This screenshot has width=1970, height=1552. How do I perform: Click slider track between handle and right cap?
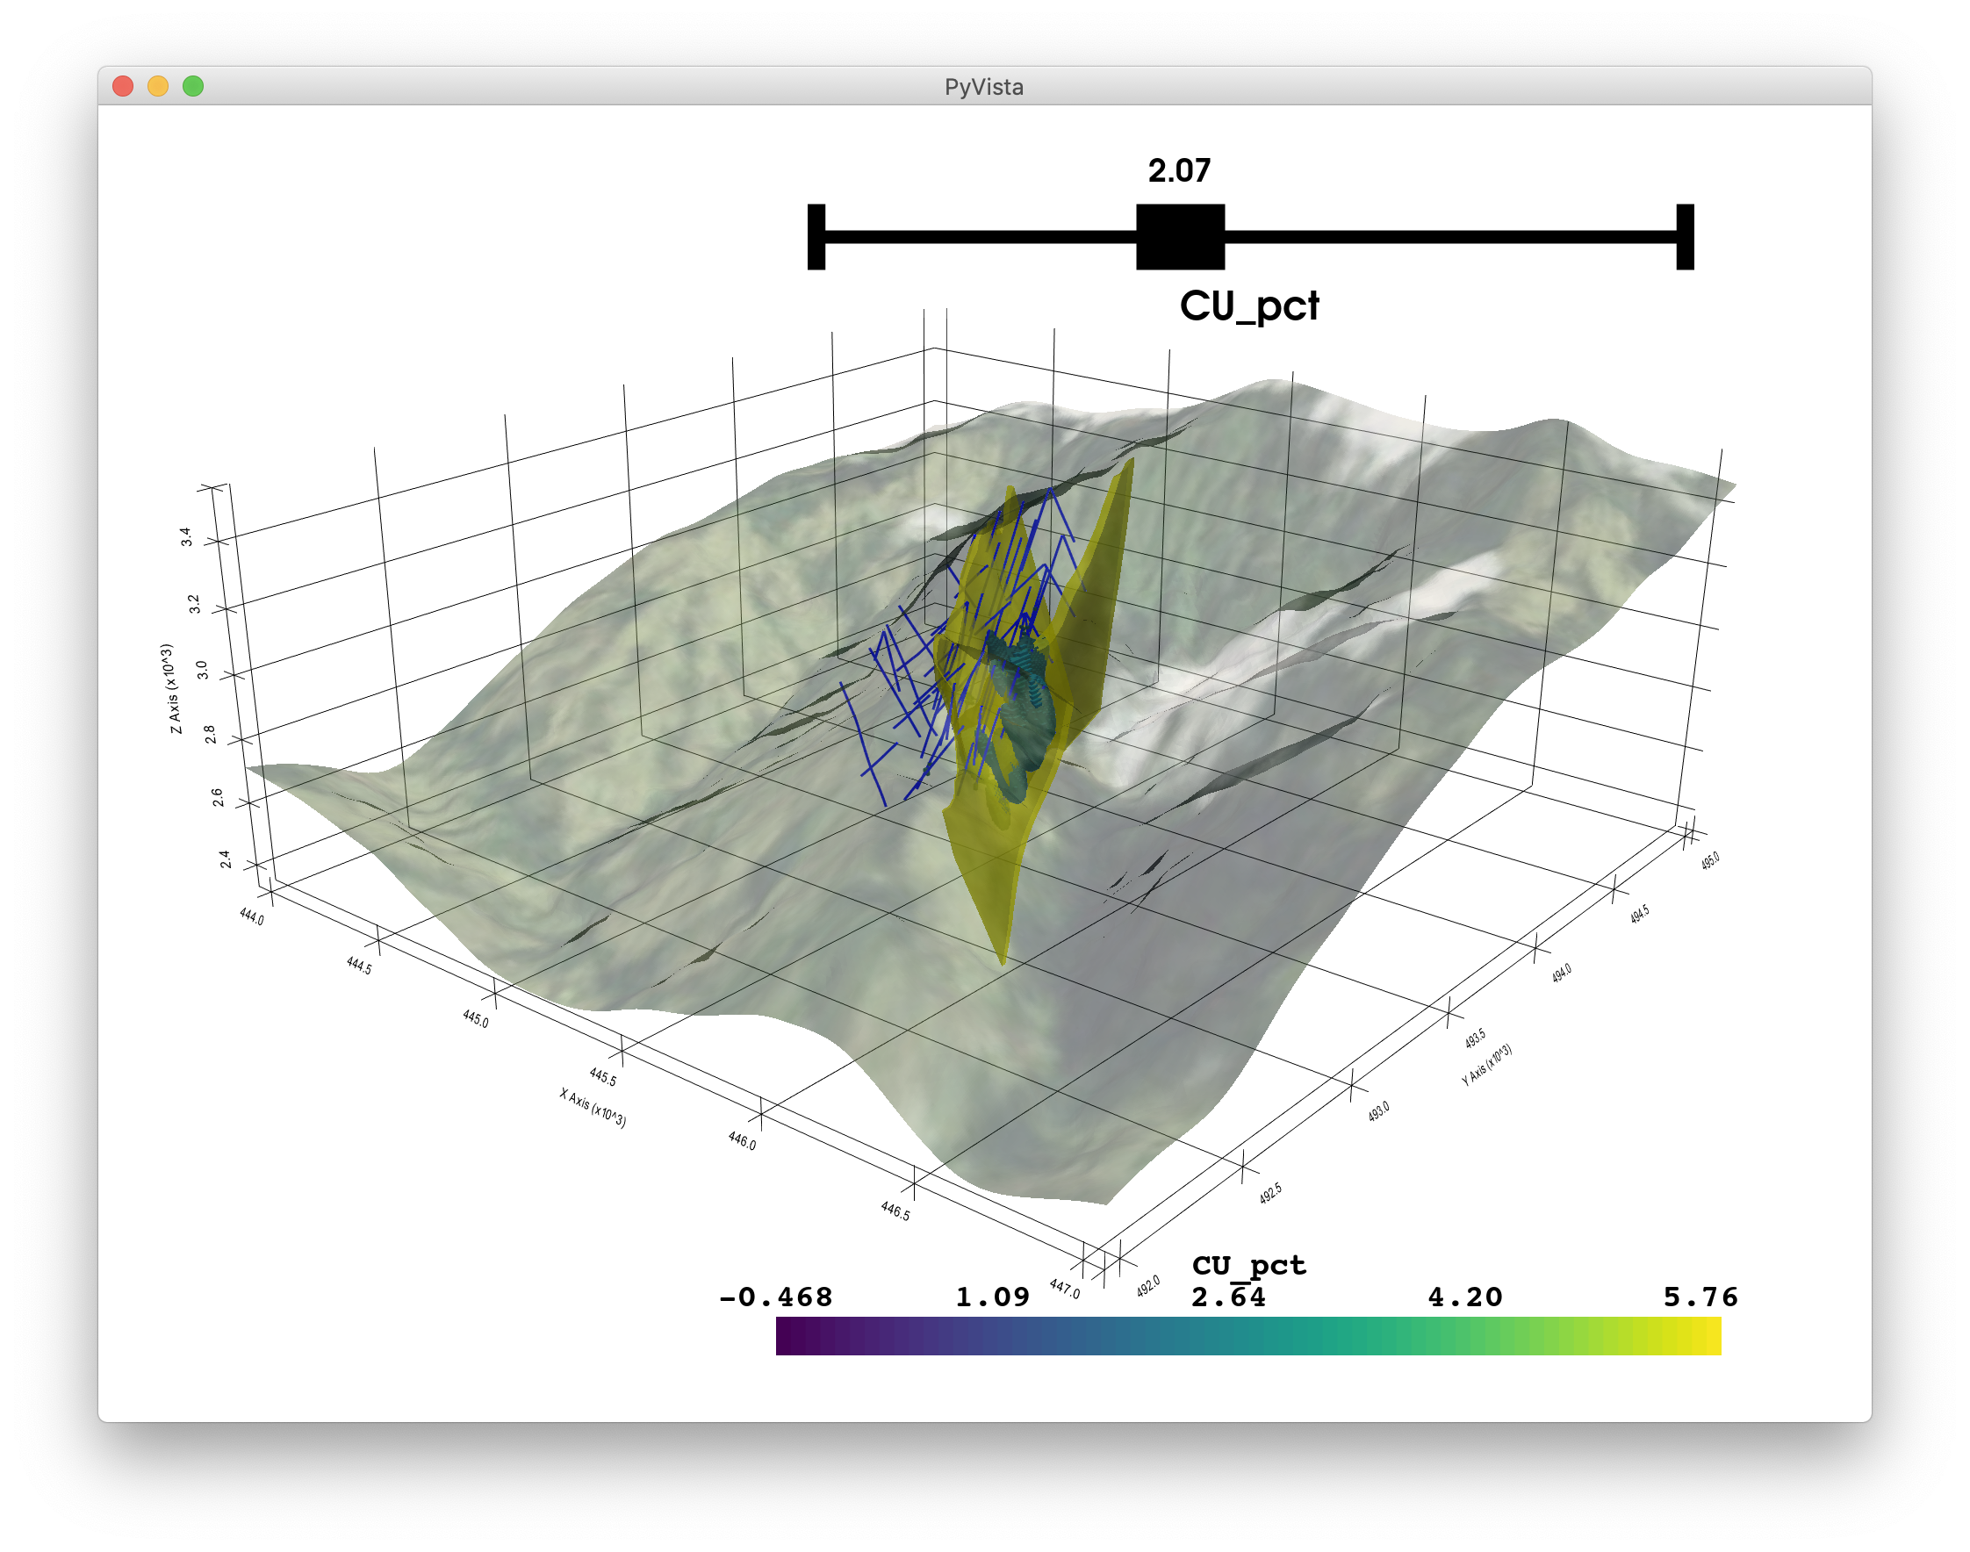click(x=1451, y=237)
